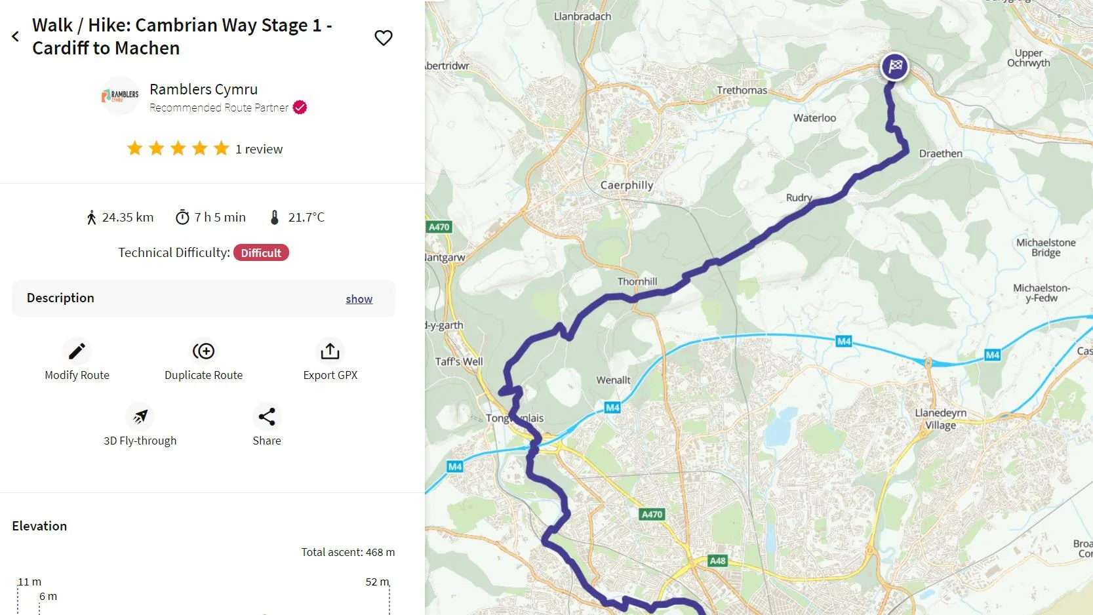Image resolution: width=1093 pixels, height=615 pixels.
Task: Click the walking distance icon
Action: (x=91, y=218)
